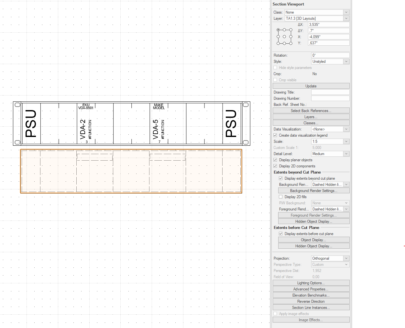The image size is (405, 328).
Task: Click into the Drawing Title field
Action: [x=330, y=92]
